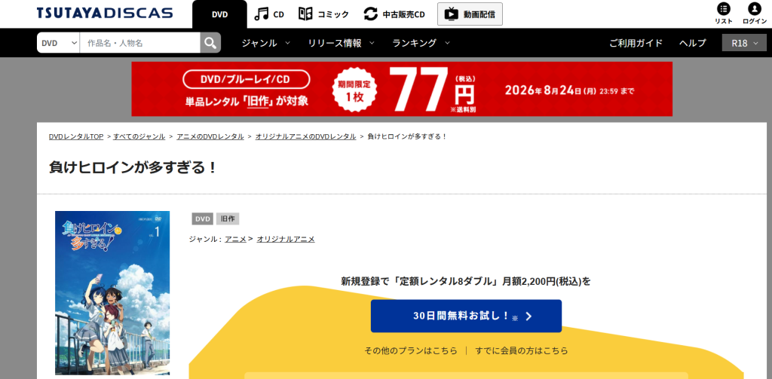Open すべてのジャンル breadcrumb
Image resolution: width=772 pixels, height=379 pixels.
tap(139, 136)
